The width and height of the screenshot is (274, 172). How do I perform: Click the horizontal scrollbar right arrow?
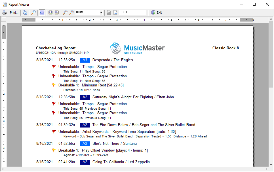266,169
